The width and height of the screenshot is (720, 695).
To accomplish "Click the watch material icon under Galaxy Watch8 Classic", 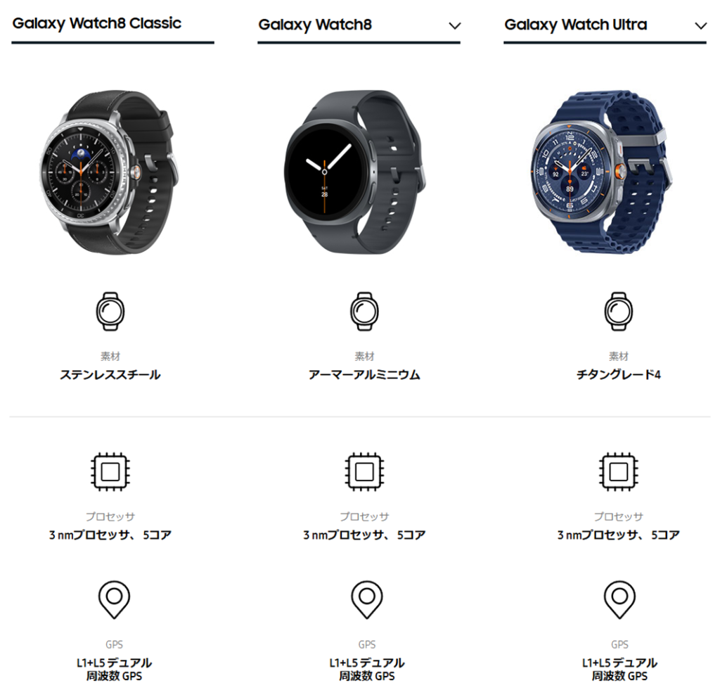I will [110, 312].
